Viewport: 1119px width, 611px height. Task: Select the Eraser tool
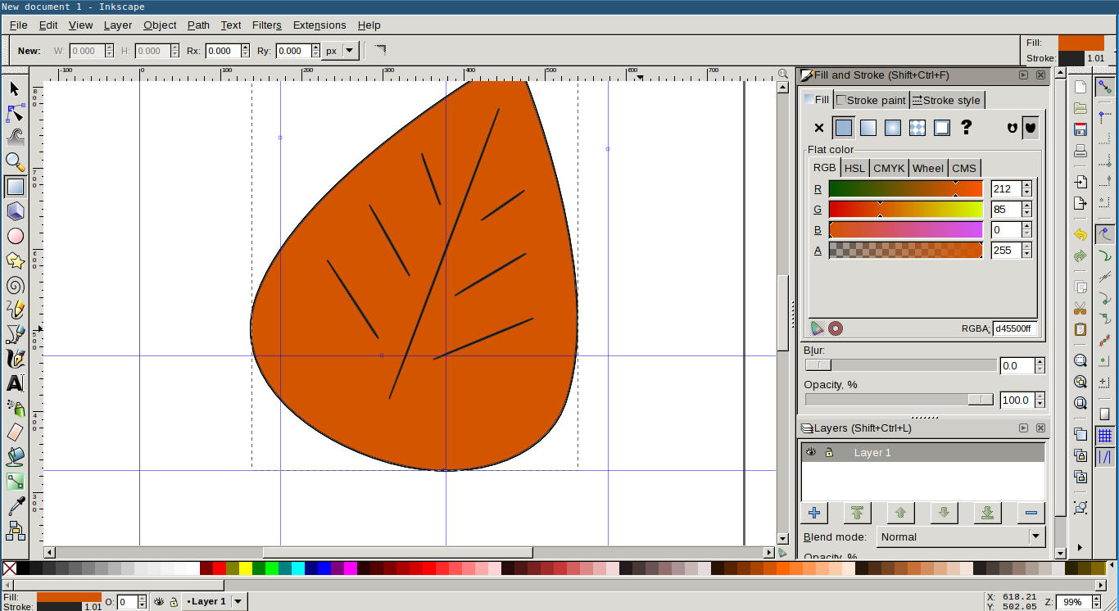(x=15, y=432)
